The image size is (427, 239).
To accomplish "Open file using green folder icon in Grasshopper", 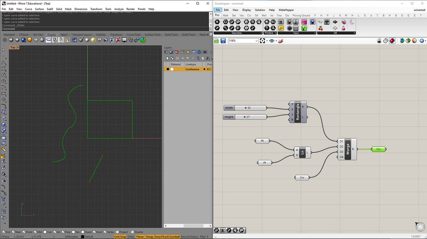I will tap(216, 41).
